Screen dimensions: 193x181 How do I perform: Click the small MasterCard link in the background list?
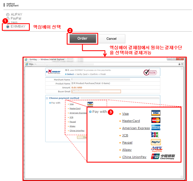75,109
